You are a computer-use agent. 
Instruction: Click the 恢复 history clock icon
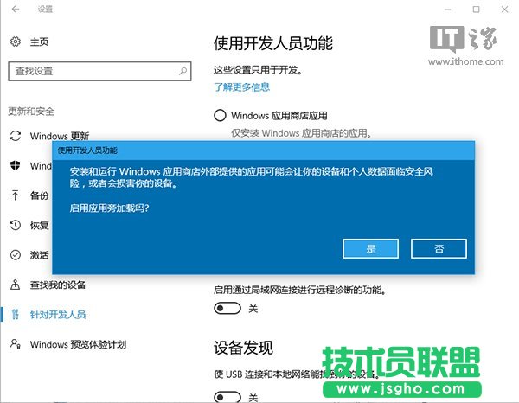pos(16,225)
